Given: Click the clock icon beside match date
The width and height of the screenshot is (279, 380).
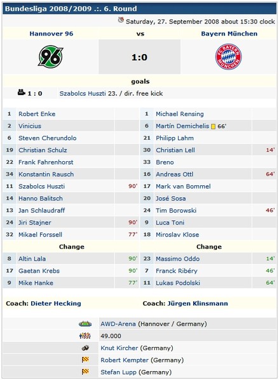Looking at the screenshot, I should point(121,20).
